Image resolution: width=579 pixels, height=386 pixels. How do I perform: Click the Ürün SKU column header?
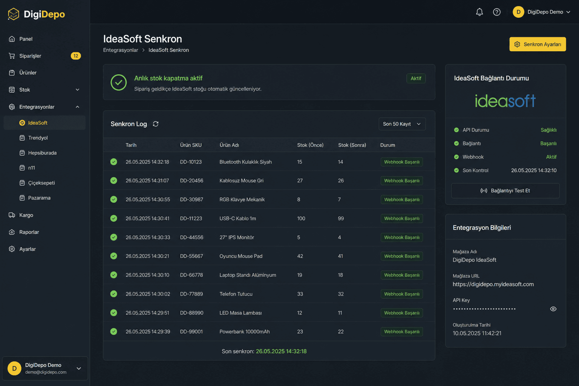[191, 145]
